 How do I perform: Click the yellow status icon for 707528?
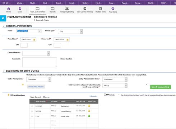[89, 111]
